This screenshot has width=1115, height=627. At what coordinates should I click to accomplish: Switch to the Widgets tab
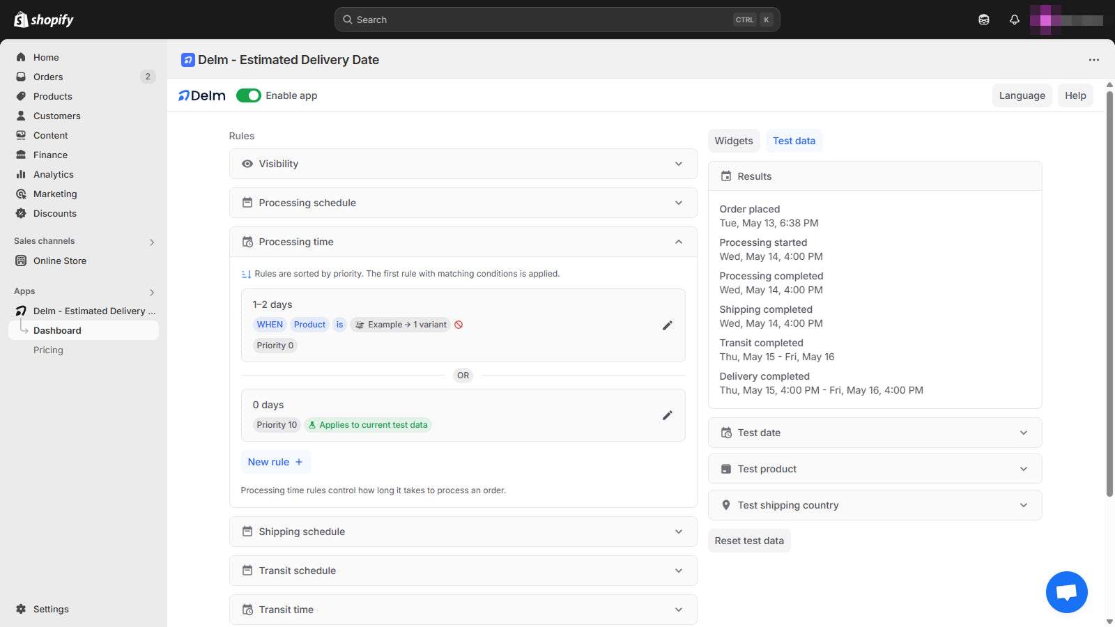734,141
